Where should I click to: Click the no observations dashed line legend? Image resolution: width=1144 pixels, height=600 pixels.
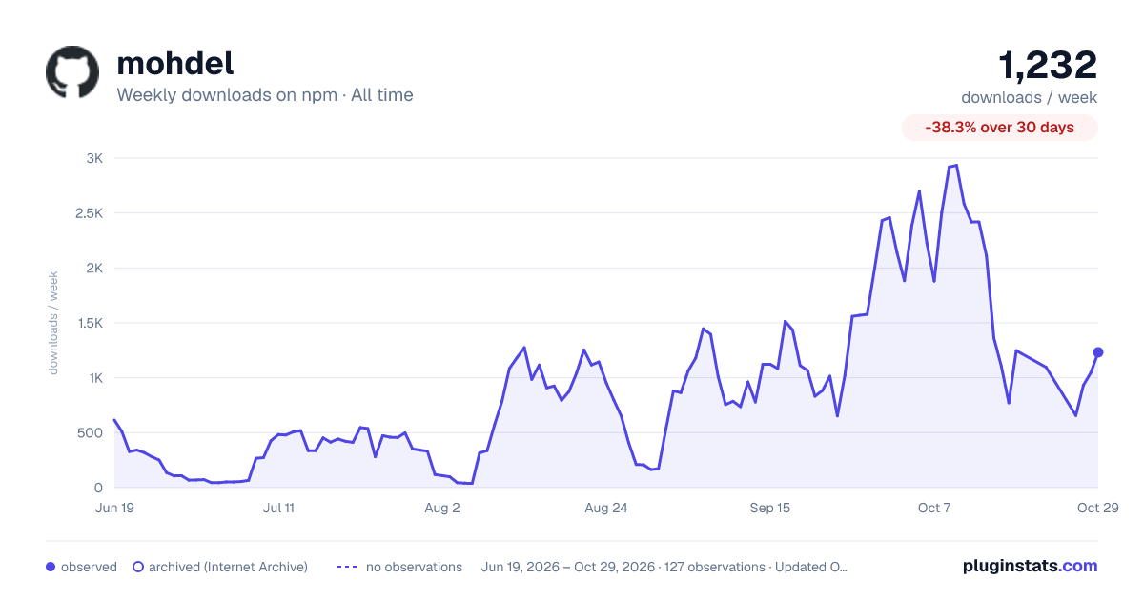coord(347,567)
